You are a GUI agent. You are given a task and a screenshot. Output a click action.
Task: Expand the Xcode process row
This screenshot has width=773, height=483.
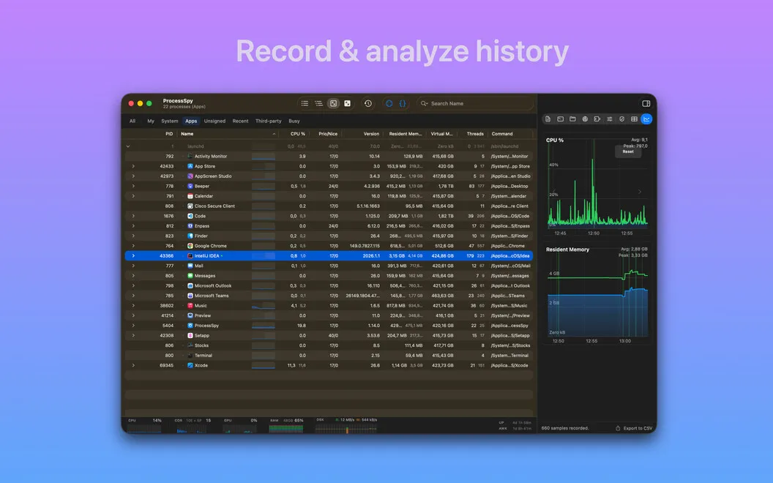tap(133, 365)
